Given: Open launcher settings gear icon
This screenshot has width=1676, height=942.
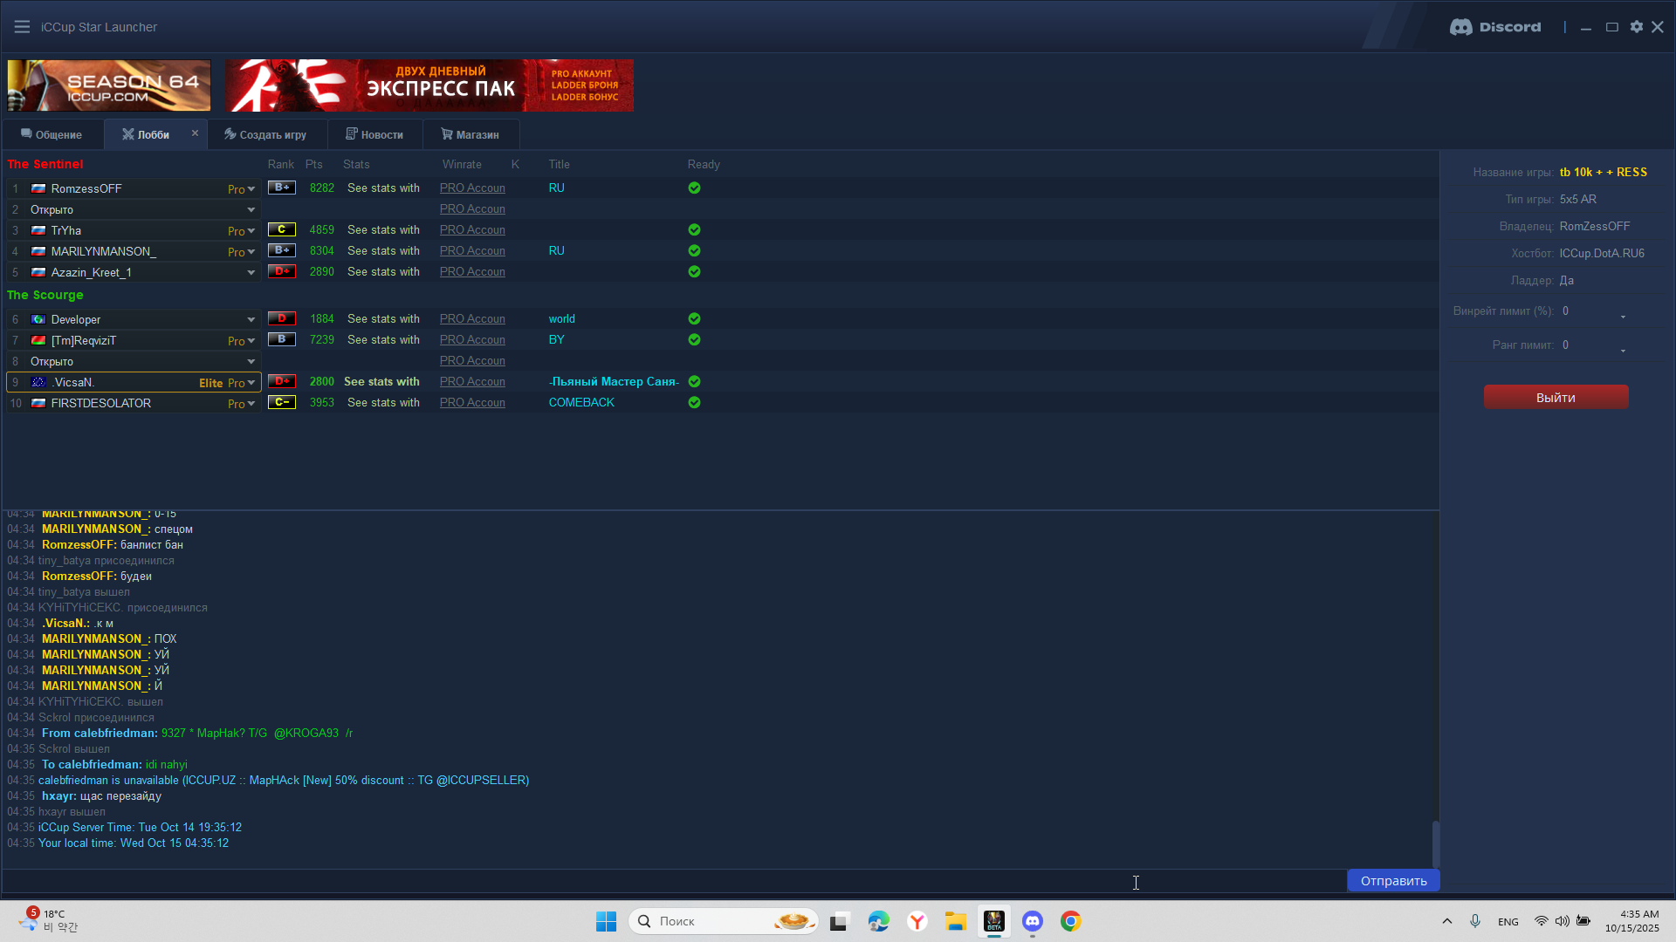Looking at the screenshot, I should coord(1637,27).
